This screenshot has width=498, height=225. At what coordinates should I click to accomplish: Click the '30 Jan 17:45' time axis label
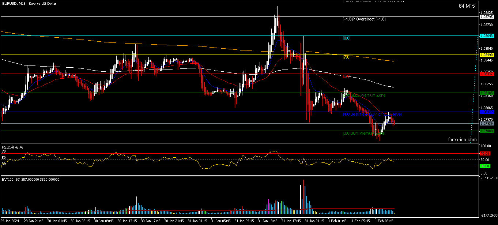[151, 221]
